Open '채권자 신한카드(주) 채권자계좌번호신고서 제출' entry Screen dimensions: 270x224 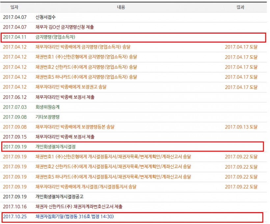pyautogui.click(x=79, y=207)
